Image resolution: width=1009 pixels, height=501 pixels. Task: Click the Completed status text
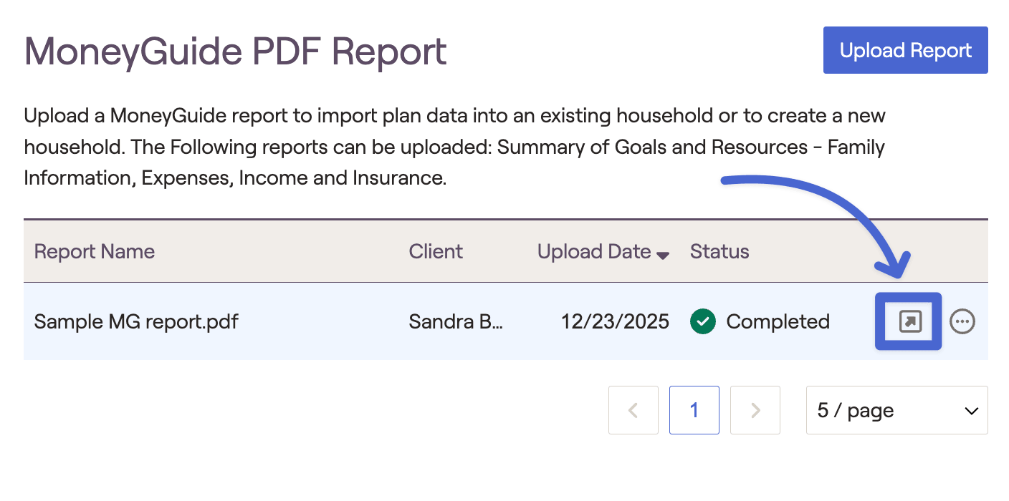(778, 322)
